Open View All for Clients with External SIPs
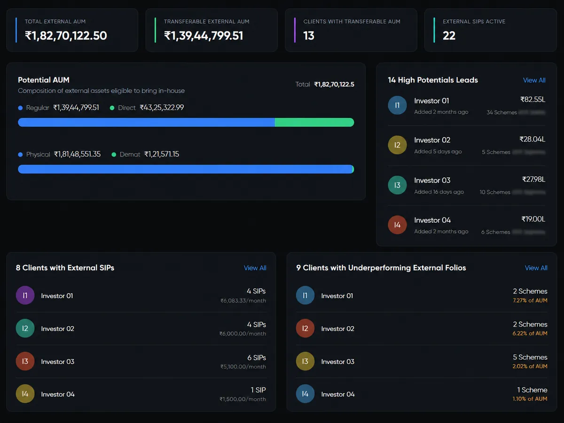The width and height of the screenshot is (564, 423). click(x=255, y=268)
